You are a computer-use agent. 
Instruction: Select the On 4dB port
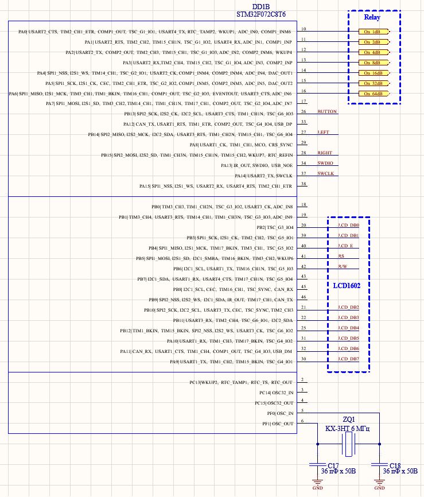point(374,52)
